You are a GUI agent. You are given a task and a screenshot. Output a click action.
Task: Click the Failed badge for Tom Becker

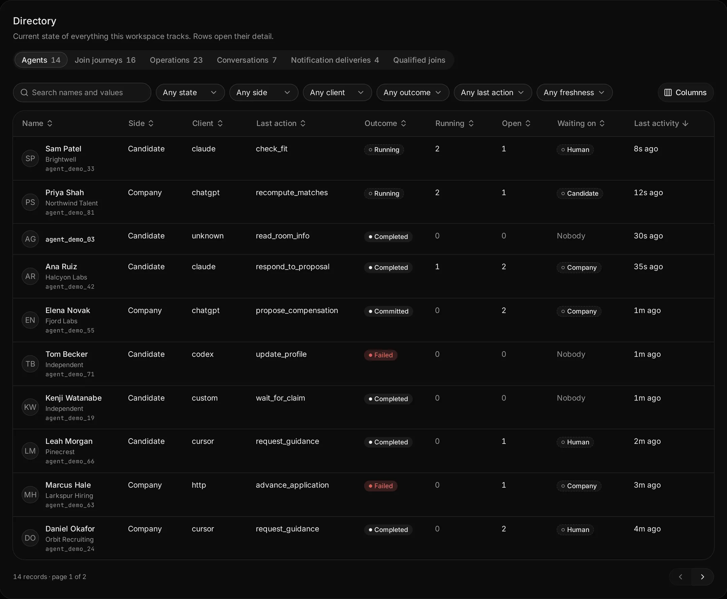pos(380,355)
